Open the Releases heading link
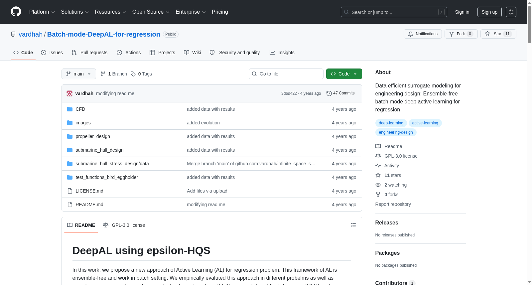532x285 pixels. [387, 223]
